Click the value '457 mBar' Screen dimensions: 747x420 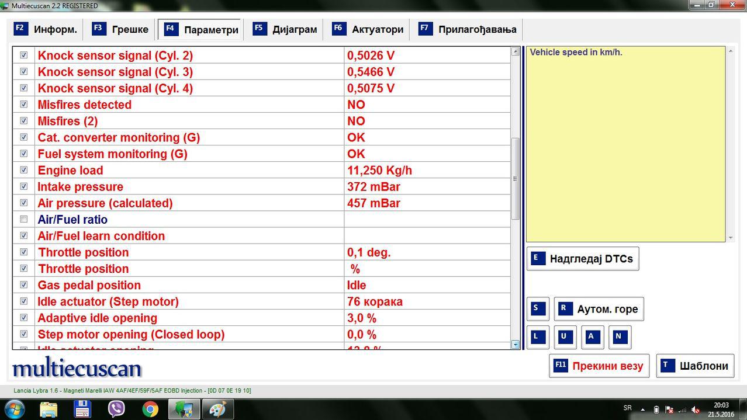pyautogui.click(x=373, y=203)
